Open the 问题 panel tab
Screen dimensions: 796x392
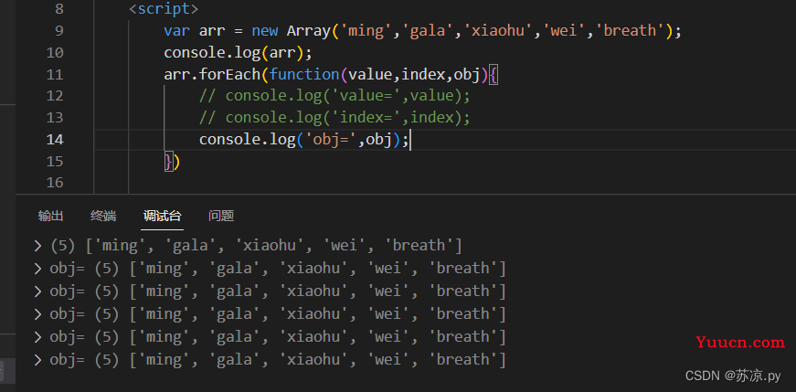pos(221,216)
